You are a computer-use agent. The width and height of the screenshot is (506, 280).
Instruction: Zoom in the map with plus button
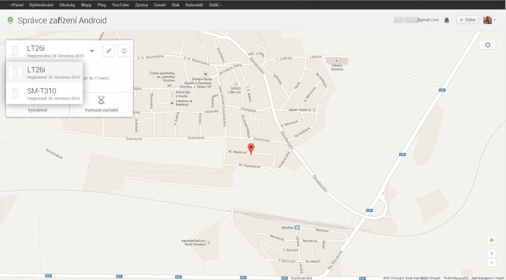[491, 253]
